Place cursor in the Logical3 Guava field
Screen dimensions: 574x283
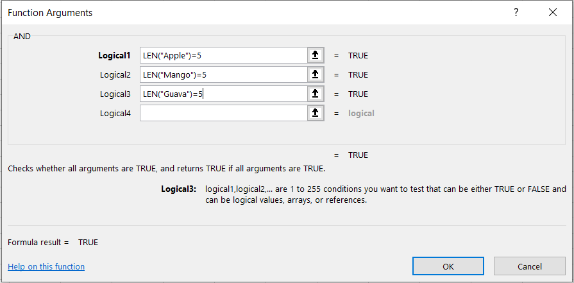tap(223, 94)
